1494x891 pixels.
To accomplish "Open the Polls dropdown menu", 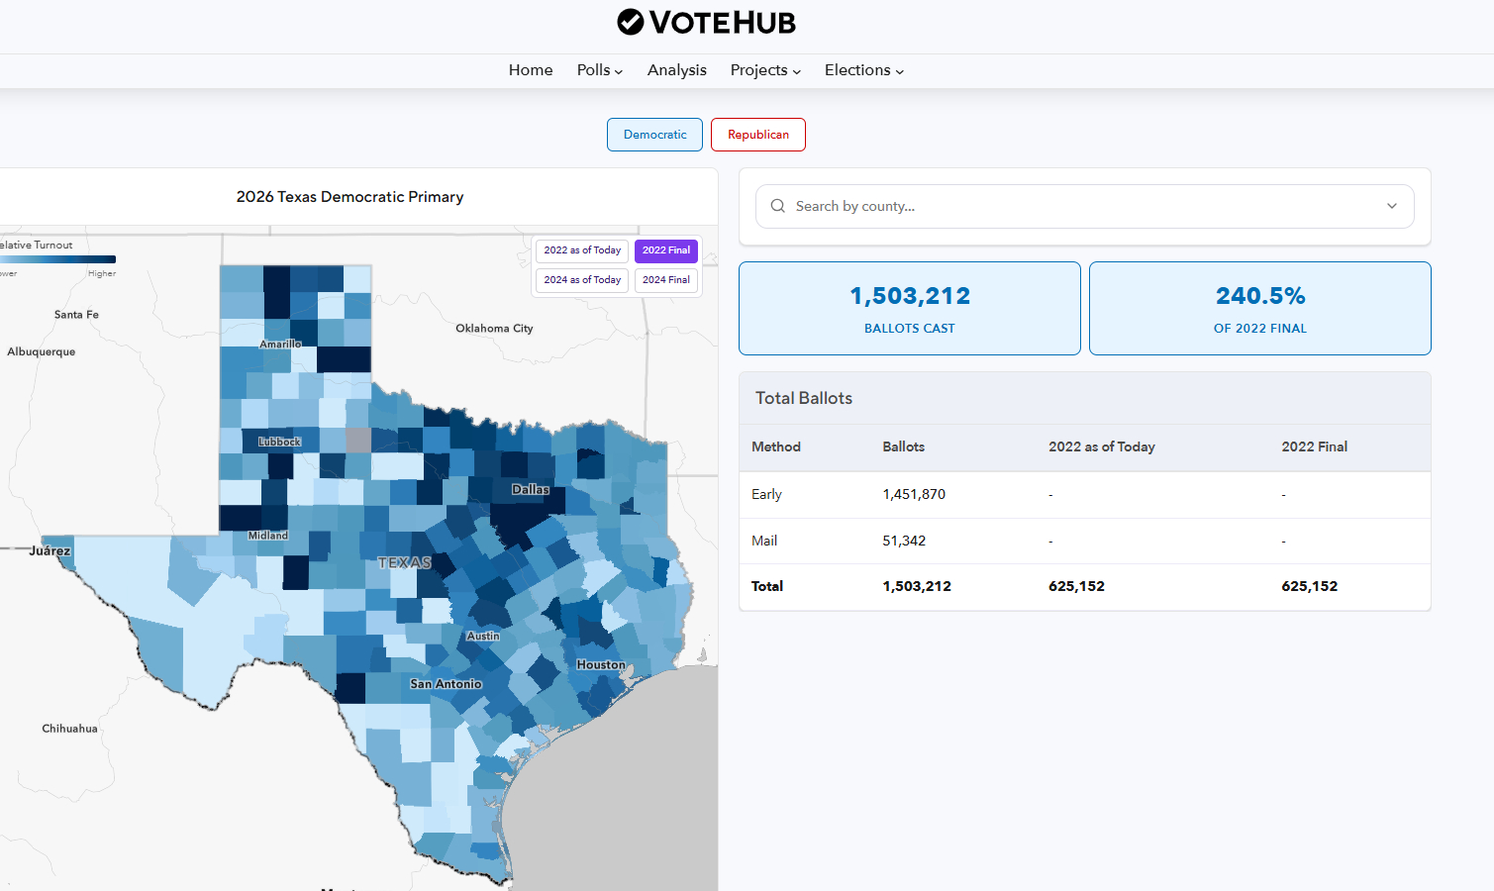I will [599, 70].
